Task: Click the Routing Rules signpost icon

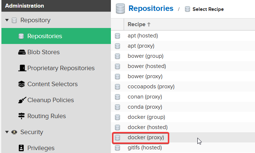Action: coord(22,116)
